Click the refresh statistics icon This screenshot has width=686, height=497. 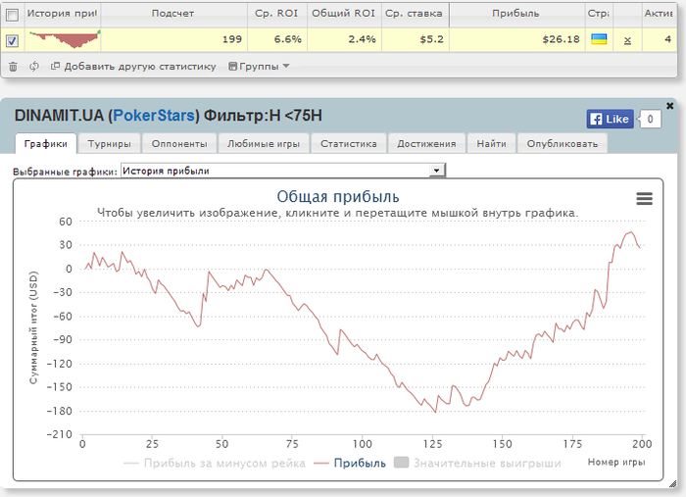[34, 67]
